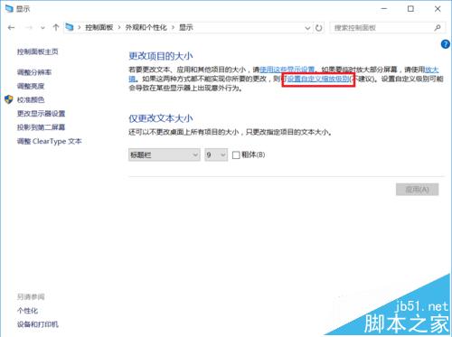
Task: Open 个性化 under 另请参阅
Action: pos(27,311)
